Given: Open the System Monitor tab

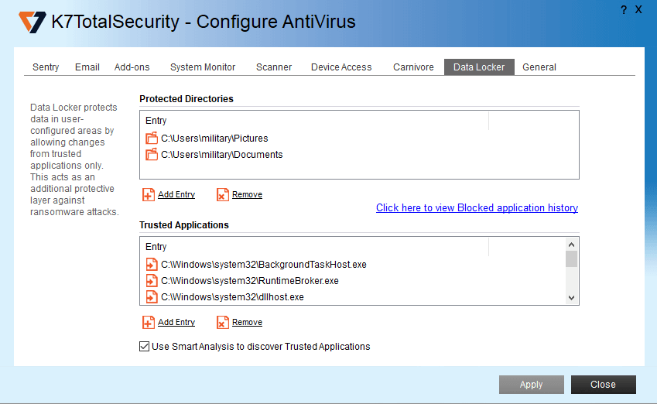Looking at the screenshot, I should (x=203, y=67).
